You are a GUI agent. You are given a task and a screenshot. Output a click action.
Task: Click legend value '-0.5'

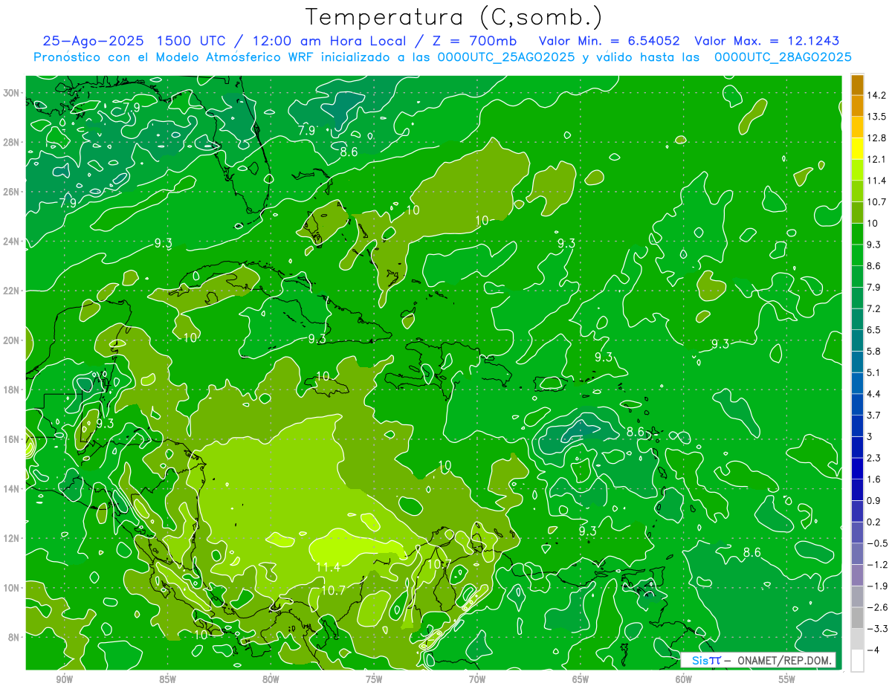click(x=876, y=543)
